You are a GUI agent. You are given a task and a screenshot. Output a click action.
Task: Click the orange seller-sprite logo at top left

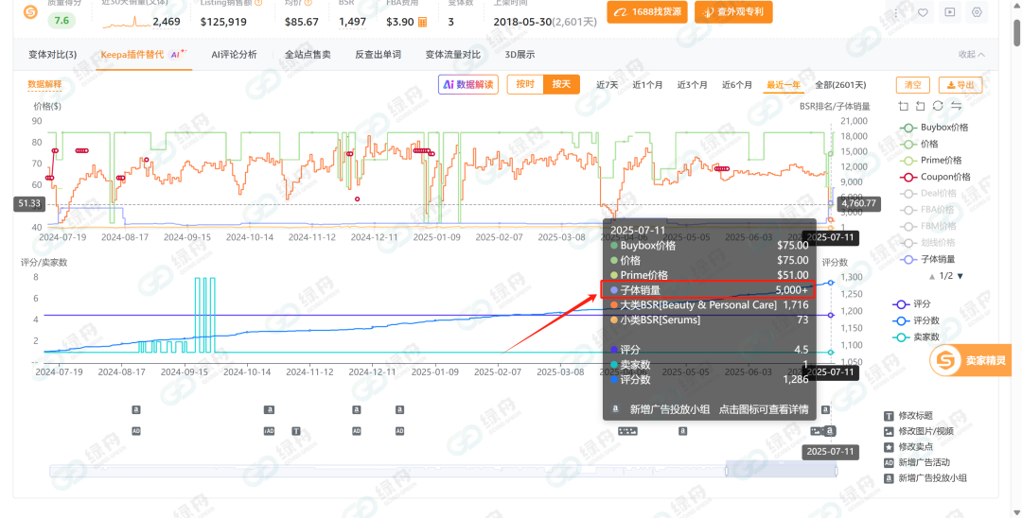pyautogui.click(x=30, y=12)
